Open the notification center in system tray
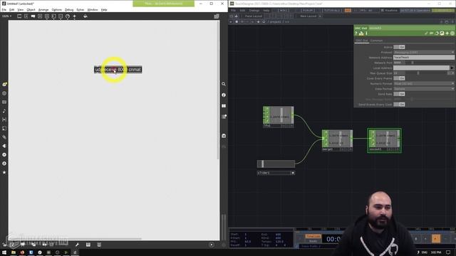 point(448,252)
